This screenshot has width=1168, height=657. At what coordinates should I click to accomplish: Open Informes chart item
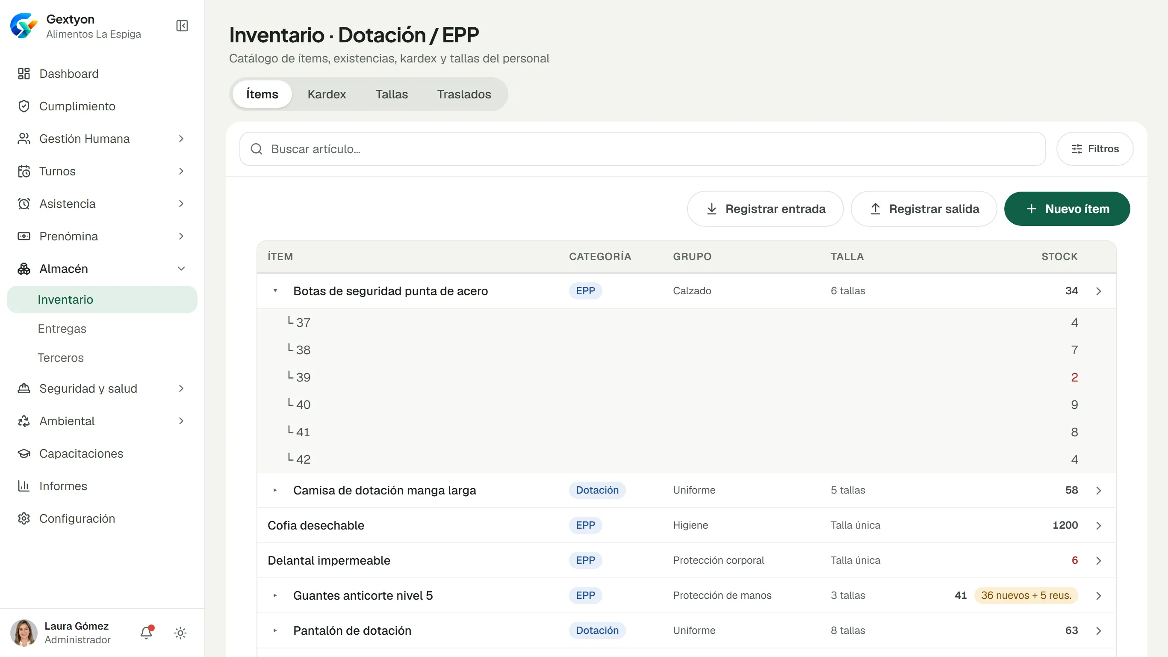coord(102,486)
